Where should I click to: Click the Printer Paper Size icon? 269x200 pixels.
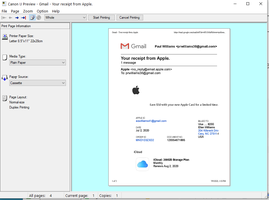pos(5,37)
